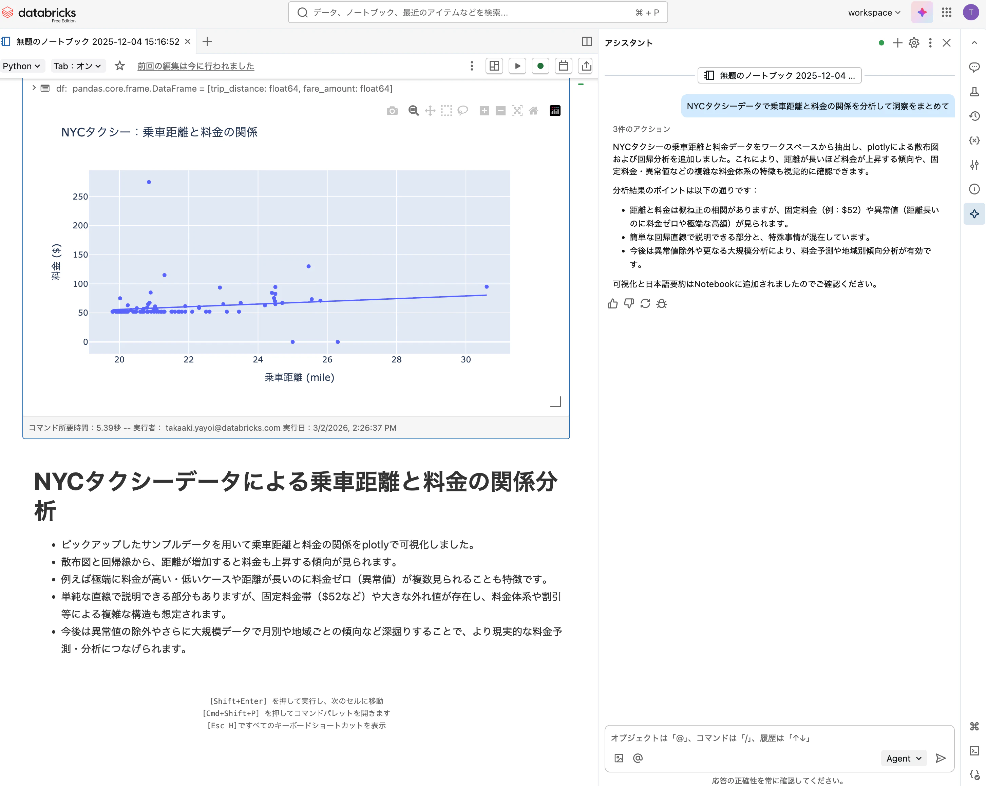This screenshot has height=786, width=986.
Task: Focus the top search field
Action: pyautogui.click(x=477, y=12)
